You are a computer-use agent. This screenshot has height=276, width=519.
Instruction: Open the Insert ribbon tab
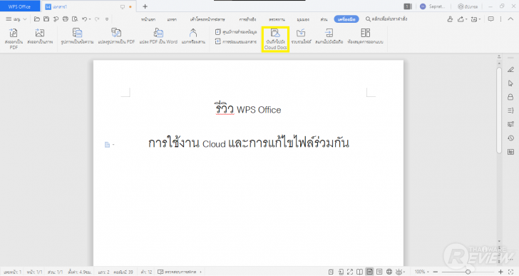[172, 19]
